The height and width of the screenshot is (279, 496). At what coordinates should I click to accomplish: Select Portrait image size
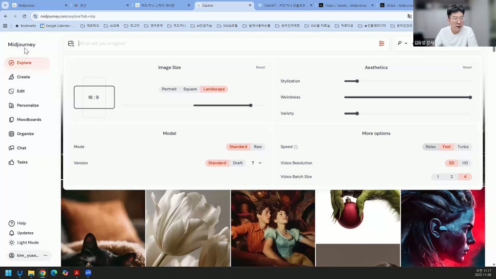click(x=169, y=89)
